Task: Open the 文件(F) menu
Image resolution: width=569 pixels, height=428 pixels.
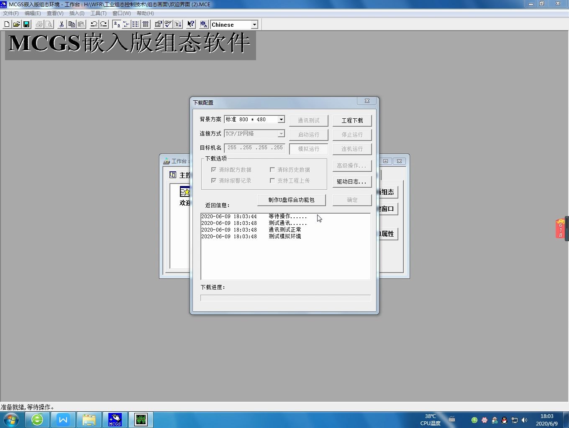Action: 11,13
